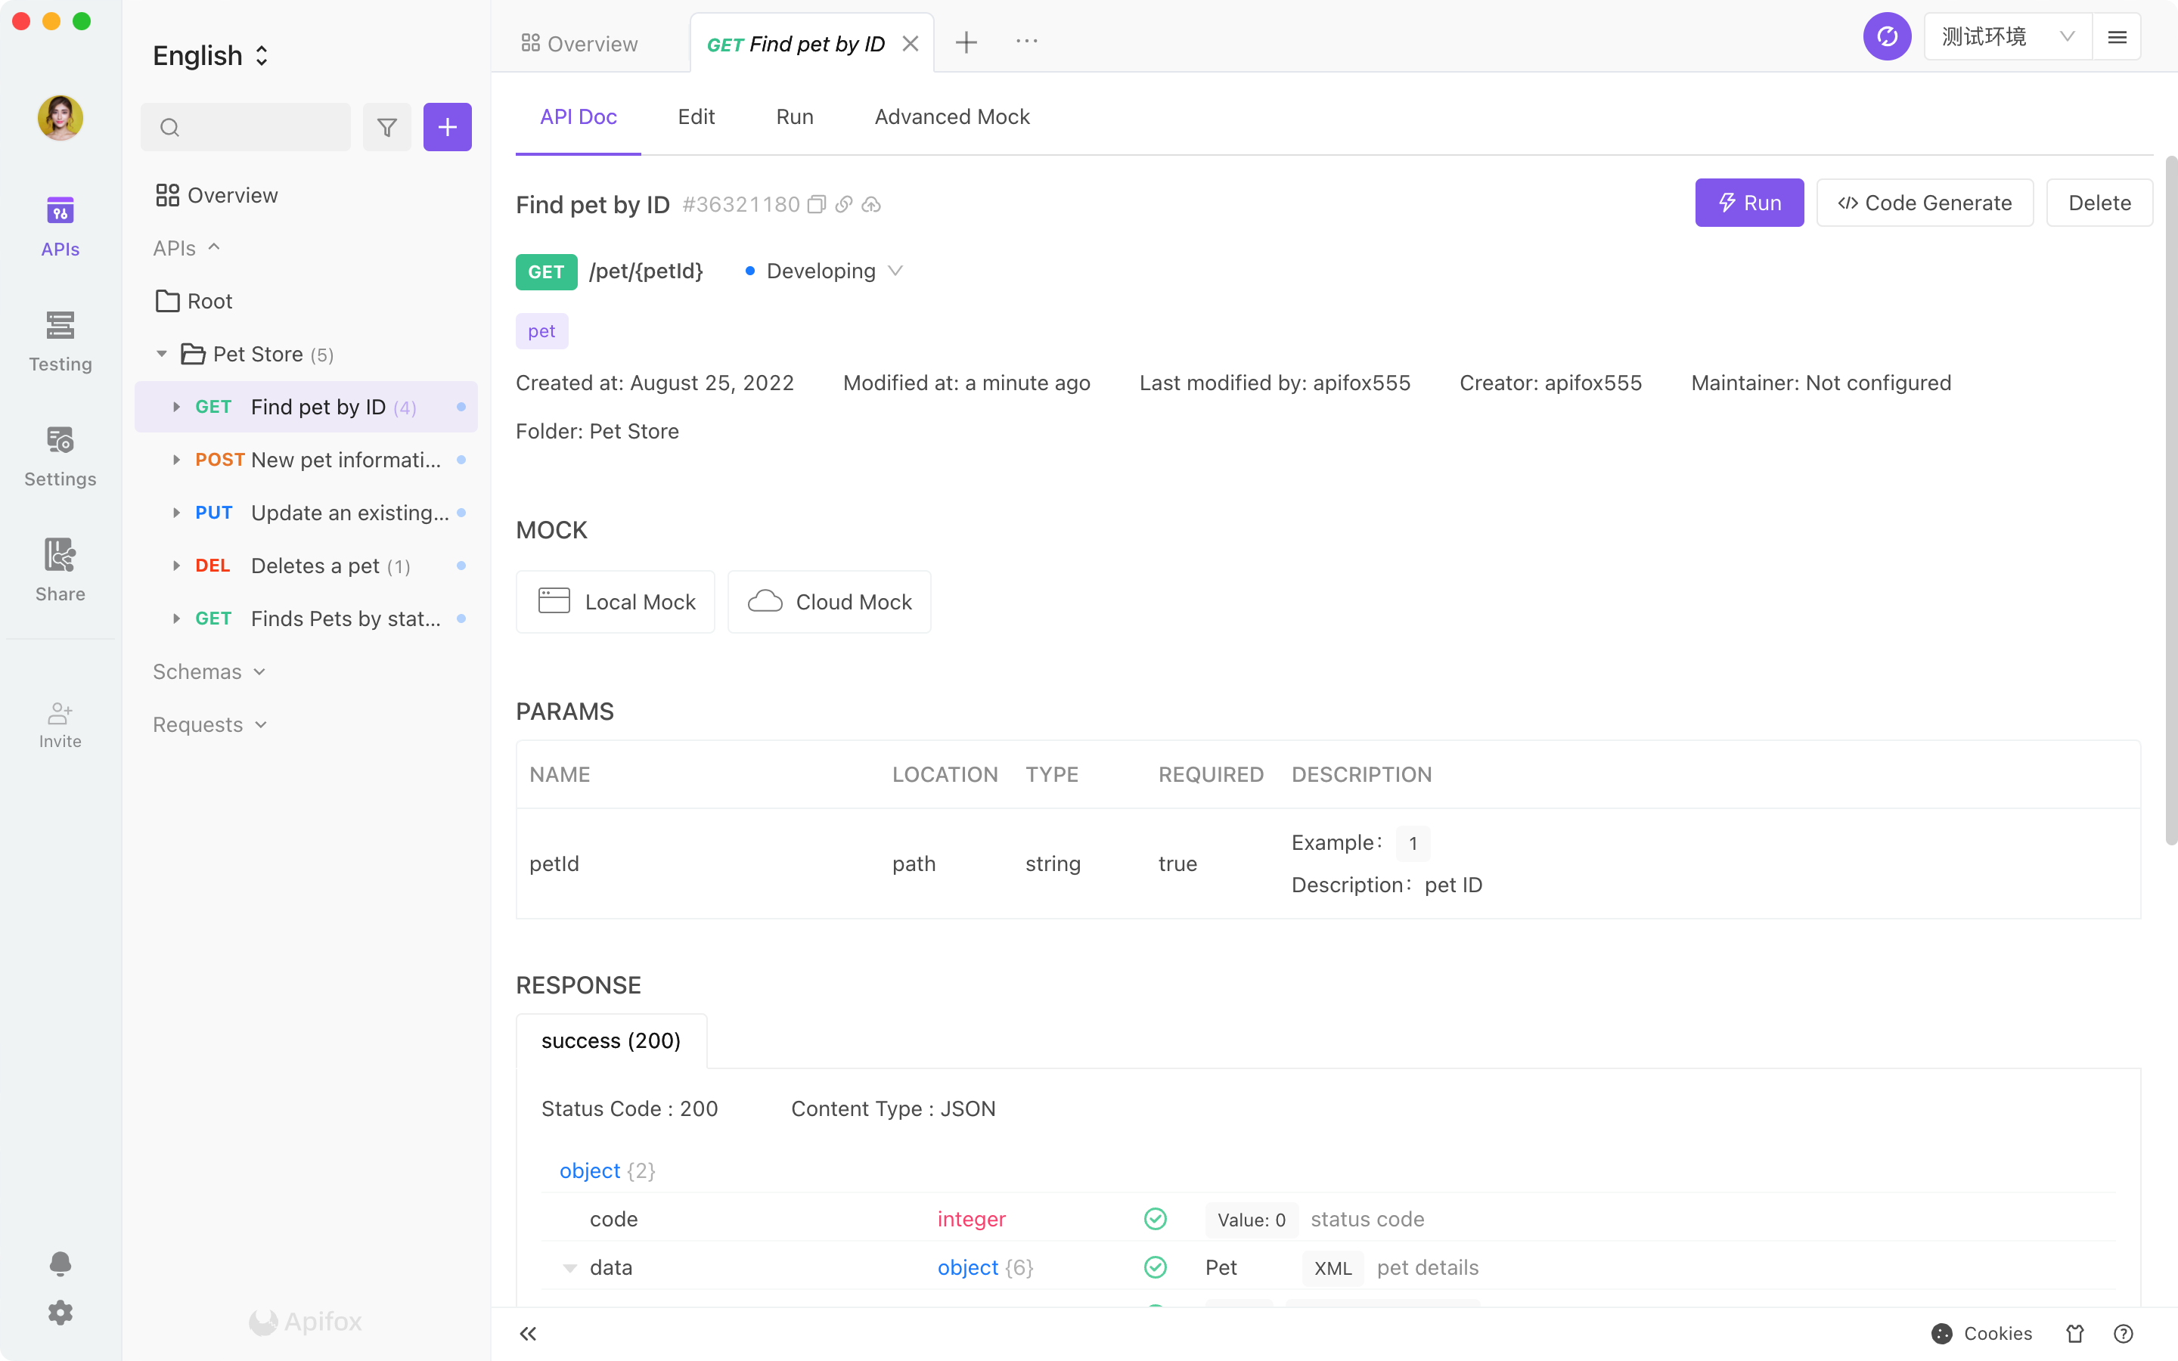Open notifications bell icon
The width and height of the screenshot is (2178, 1361).
click(x=60, y=1263)
